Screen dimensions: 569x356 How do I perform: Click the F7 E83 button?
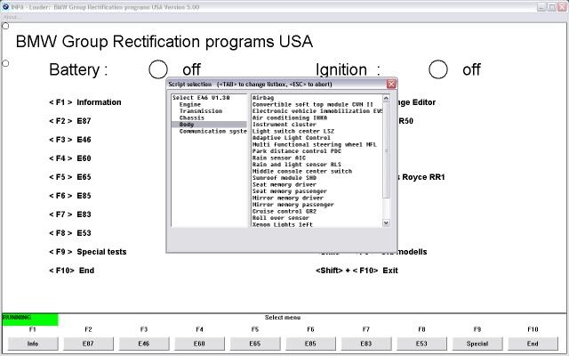click(x=366, y=344)
